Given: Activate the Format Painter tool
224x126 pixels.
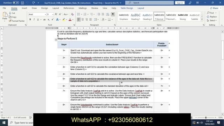Looking at the screenshot, I should pos(17,21).
